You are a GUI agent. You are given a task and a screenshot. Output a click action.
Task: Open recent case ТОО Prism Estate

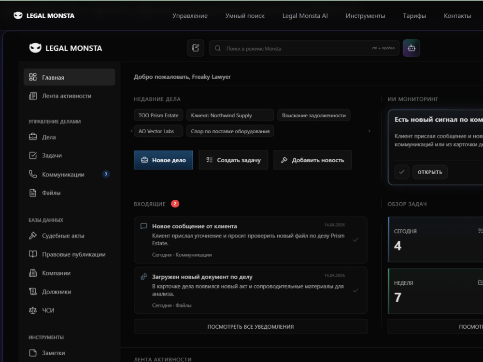click(x=158, y=115)
